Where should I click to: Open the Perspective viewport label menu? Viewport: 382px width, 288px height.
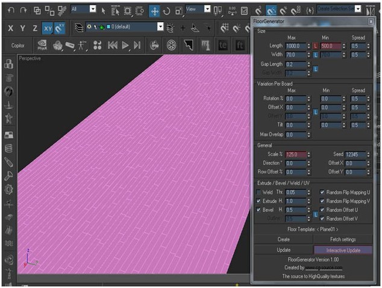(30, 58)
